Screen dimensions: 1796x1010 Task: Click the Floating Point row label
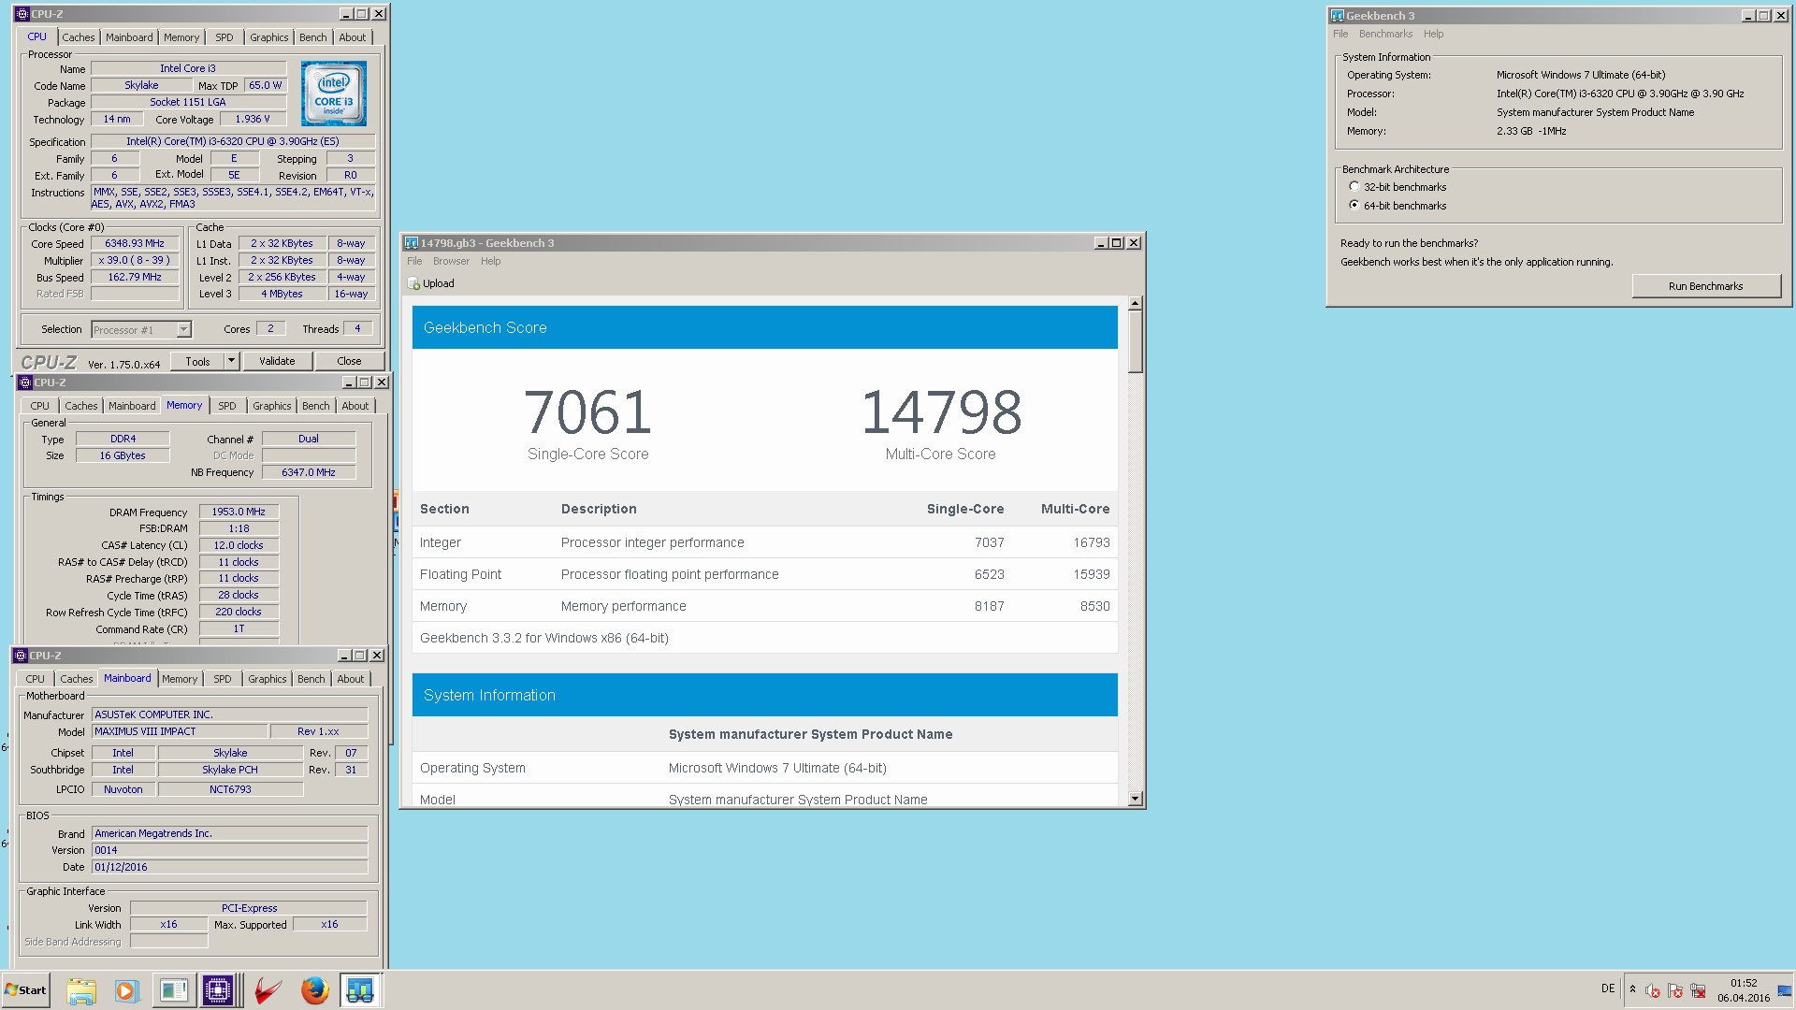coord(460,574)
